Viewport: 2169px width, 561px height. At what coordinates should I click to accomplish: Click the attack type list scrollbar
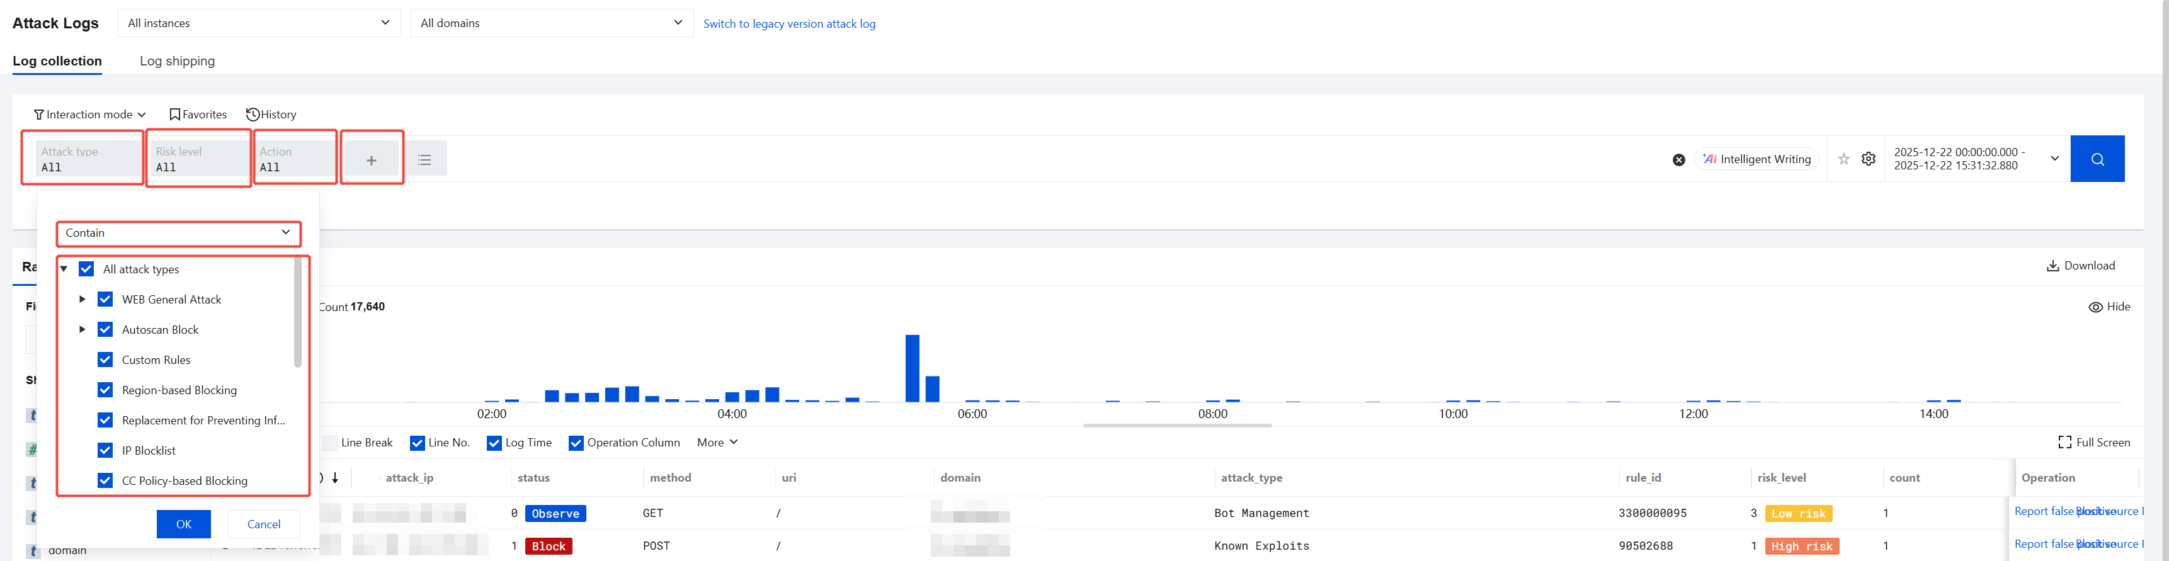point(297,314)
